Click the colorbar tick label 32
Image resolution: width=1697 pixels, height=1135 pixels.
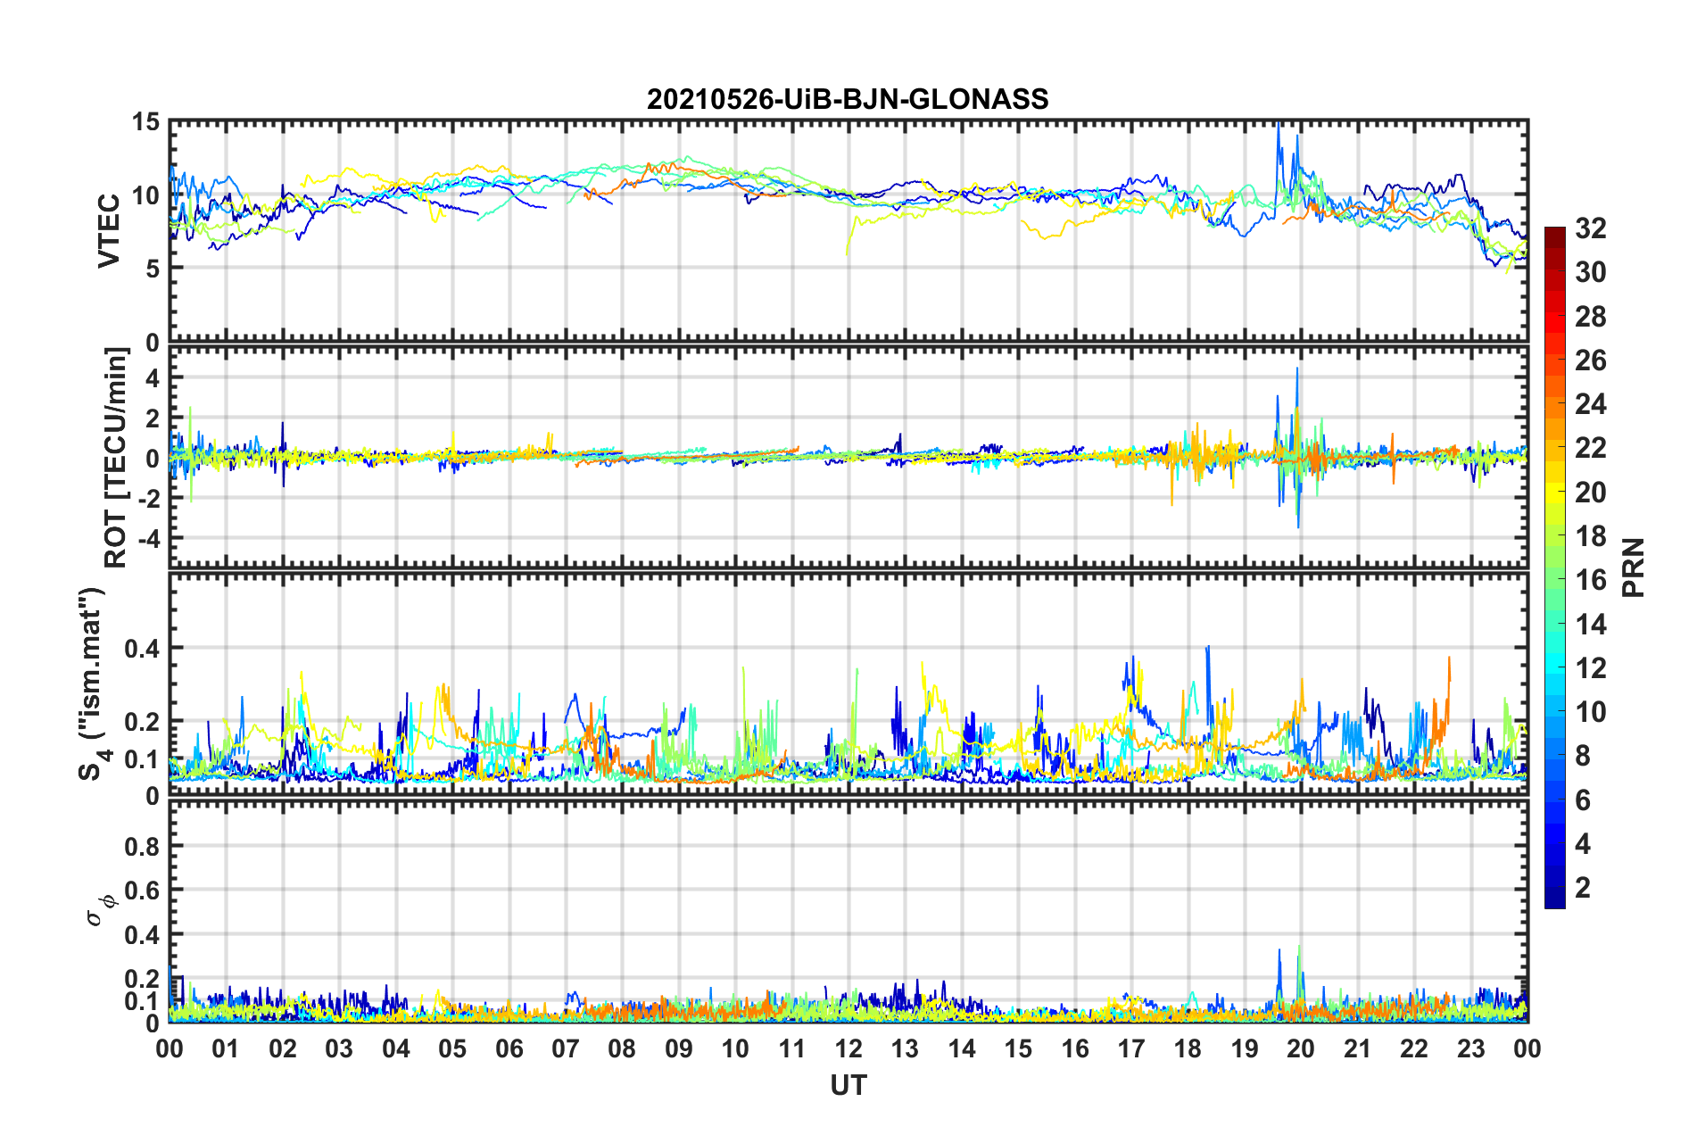click(1591, 228)
